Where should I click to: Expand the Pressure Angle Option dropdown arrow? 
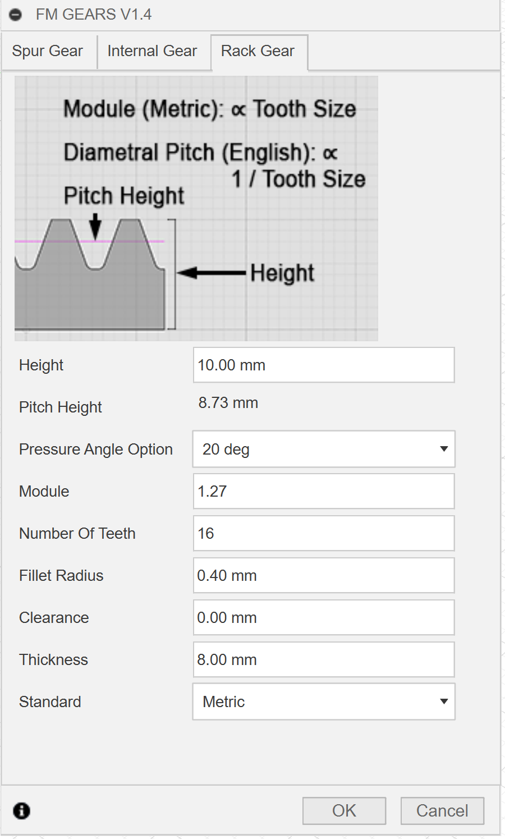pyautogui.click(x=444, y=449)
